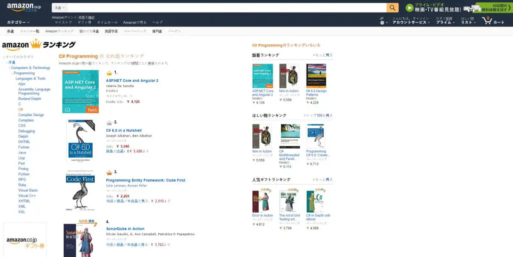
Task: Open the Programming category in the sidebar
Action: tap(24, 73)
